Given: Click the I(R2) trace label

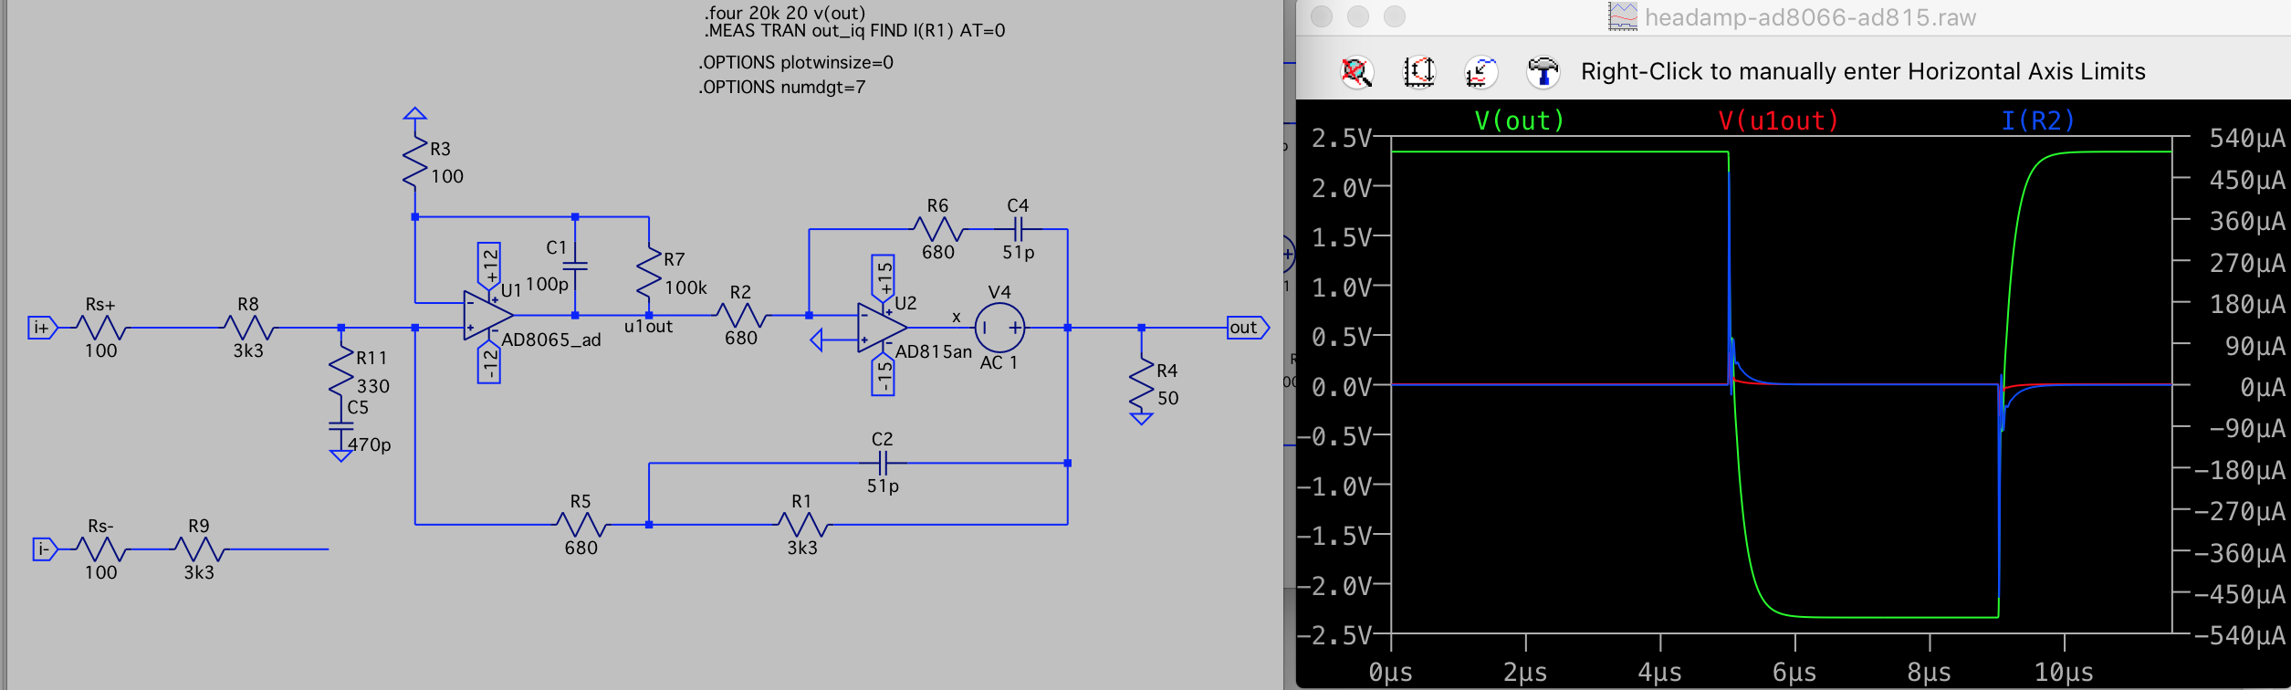Looking at the screenshot, I should tap(2037, 120).
